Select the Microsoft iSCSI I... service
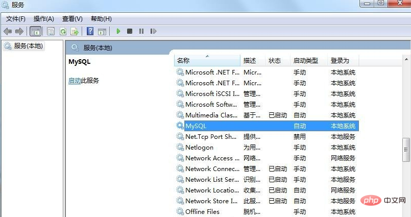Image resolution: width=411 pixels, height=217 pixels. click(x=267, y=94)
